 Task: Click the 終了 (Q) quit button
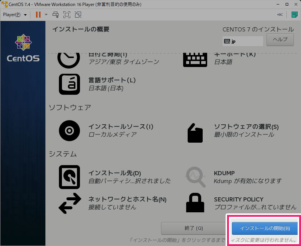[194, 228]
